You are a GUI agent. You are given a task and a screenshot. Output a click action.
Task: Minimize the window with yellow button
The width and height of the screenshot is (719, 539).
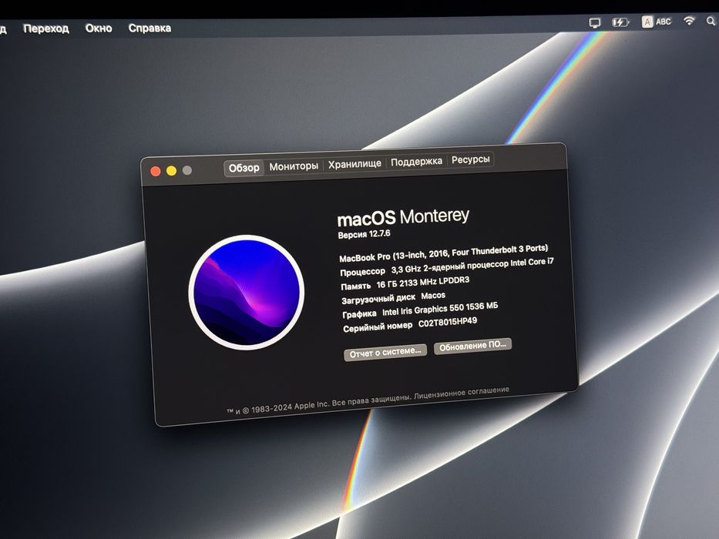click(x=172, y=171)
